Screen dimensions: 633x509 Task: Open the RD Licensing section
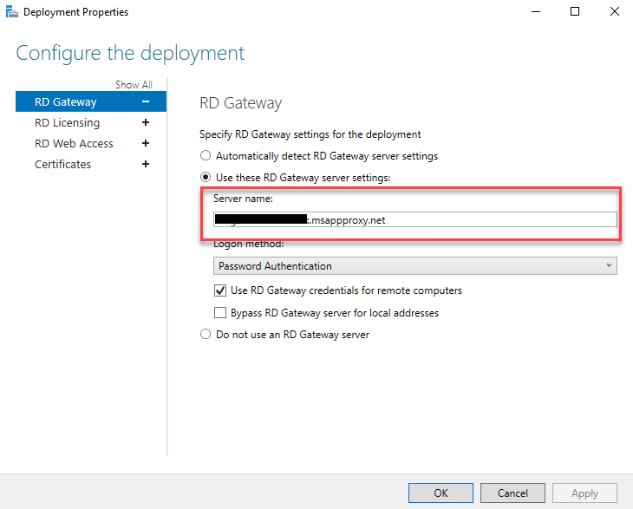click(67, 122)
